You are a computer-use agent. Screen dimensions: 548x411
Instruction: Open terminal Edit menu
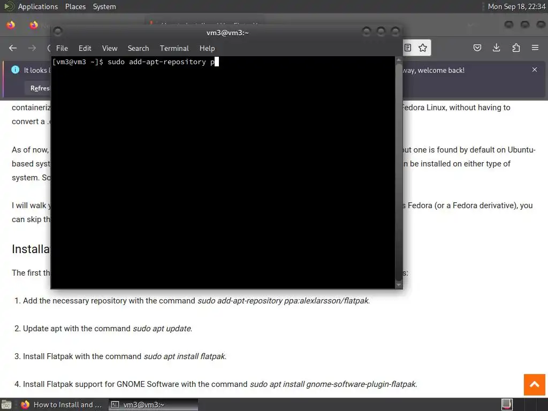[x=85, y=48]
